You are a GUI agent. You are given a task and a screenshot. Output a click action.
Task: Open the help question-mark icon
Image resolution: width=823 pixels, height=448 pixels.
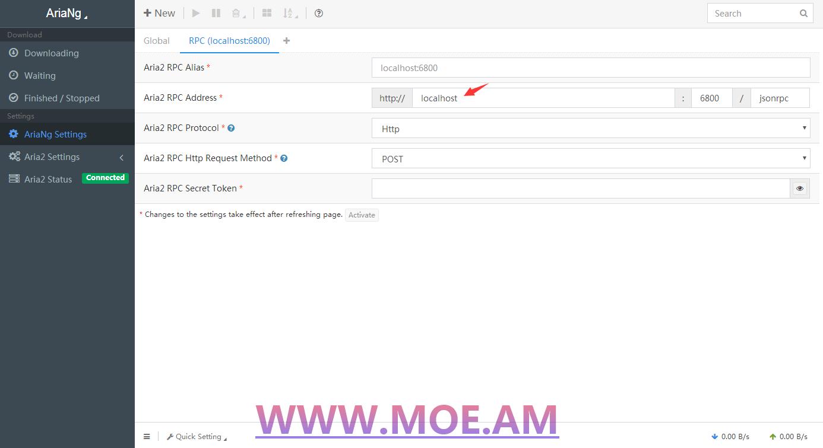319,13
